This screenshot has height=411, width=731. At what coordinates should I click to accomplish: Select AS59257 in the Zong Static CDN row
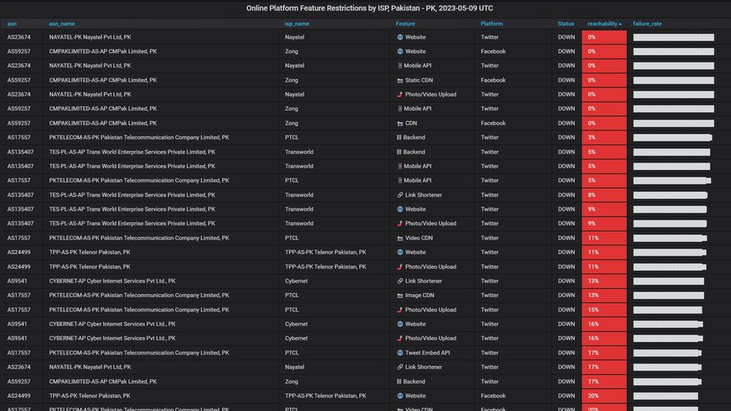tap(19, 80)
